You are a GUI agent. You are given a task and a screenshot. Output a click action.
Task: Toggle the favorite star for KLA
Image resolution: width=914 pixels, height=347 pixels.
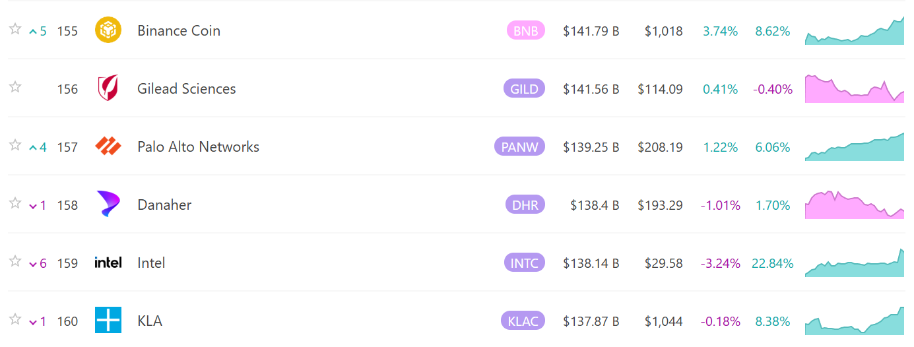tap(15, 319)
